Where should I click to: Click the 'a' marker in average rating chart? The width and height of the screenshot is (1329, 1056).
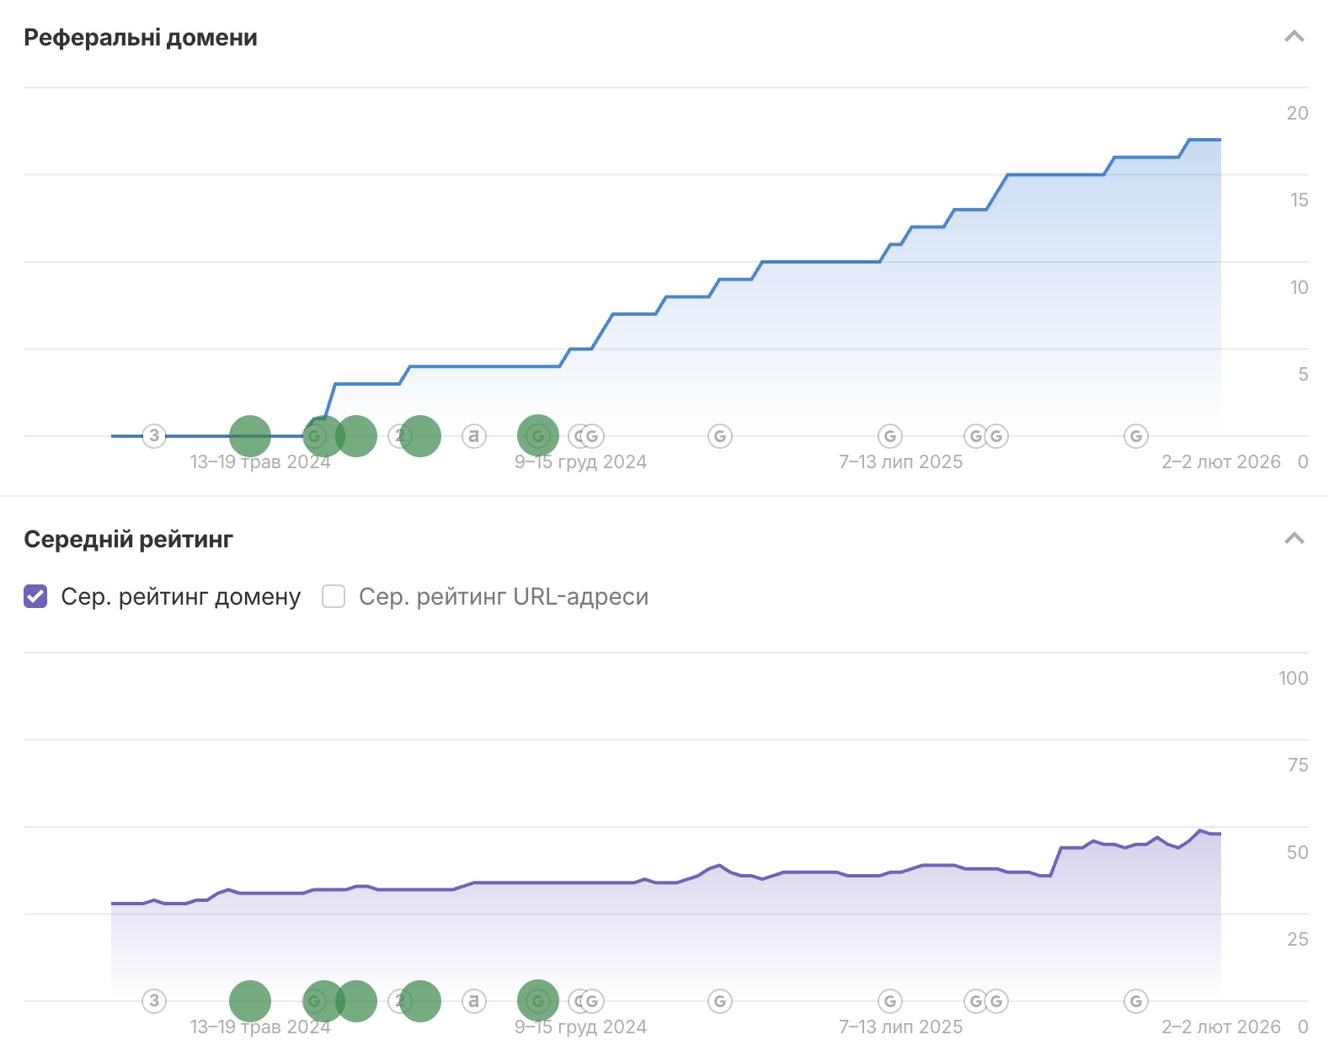pos(474,1000)
